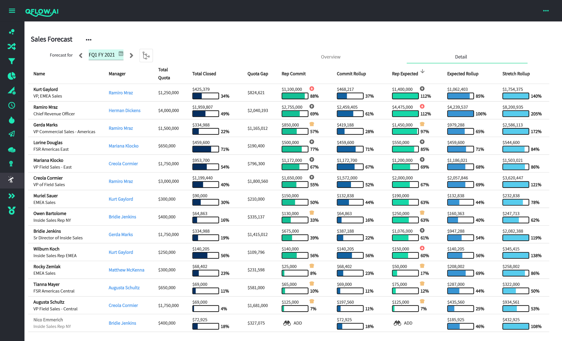Open the dots cluster sidebar icon
Viewport: 562px width, 341px height.
tap(12, 32)
